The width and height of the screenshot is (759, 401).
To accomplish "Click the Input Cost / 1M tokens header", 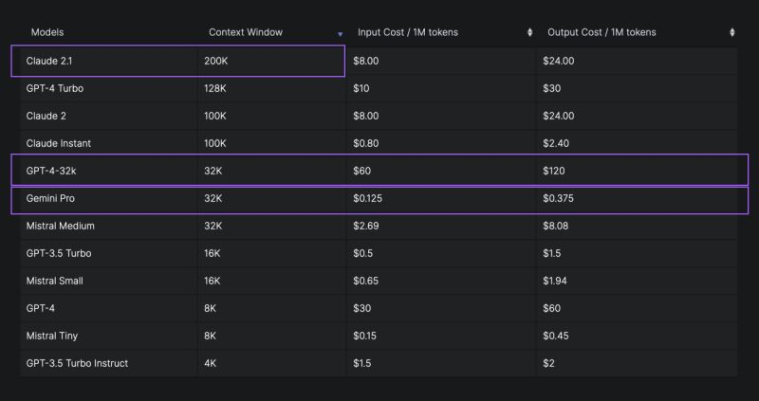I will (408, 32).
